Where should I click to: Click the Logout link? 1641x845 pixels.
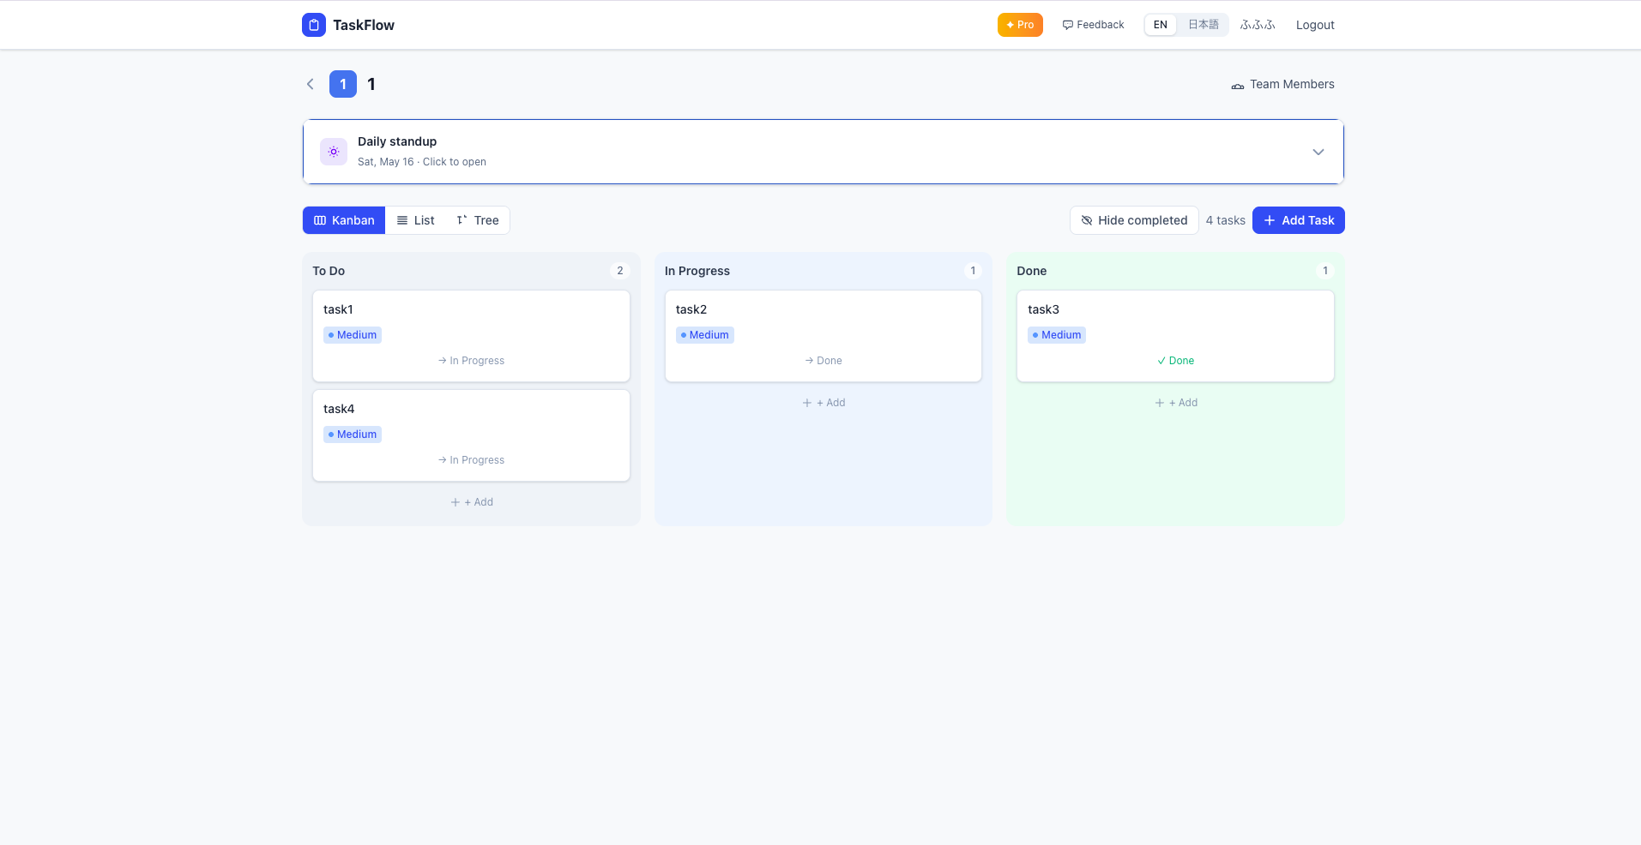[x=1315, y=25]
